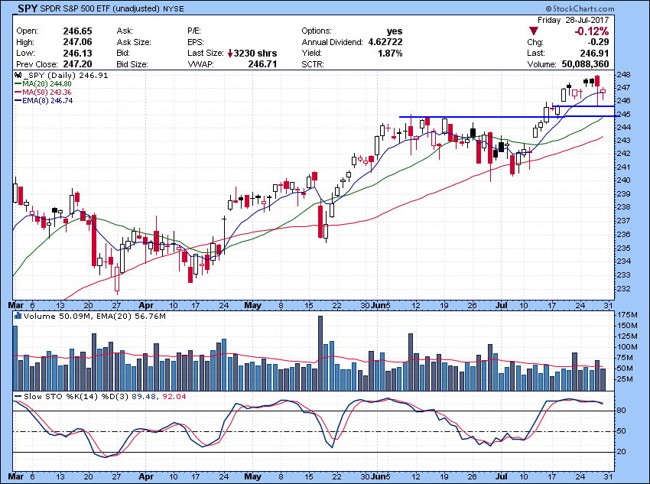Click the SPY ticker symbol title
650x484 pixels.
coord(27,8)
